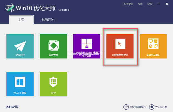Screen dimensions: 173x112
Task: Switch to the 常用开关 tab
Action: 48,20
